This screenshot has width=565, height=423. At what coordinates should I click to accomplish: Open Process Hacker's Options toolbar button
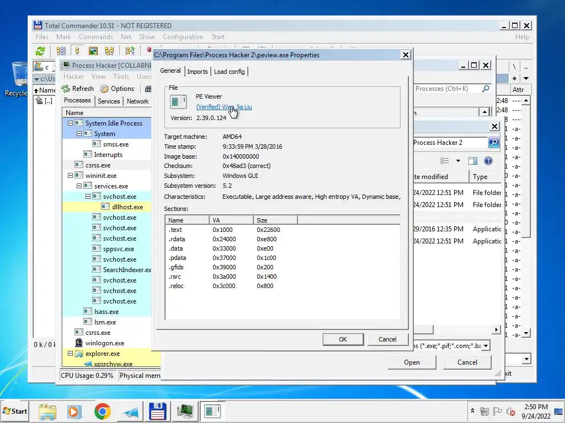[x=117, y=89]
